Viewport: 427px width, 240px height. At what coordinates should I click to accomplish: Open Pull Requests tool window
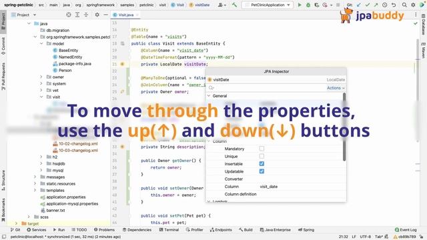(x=3, y=76)
